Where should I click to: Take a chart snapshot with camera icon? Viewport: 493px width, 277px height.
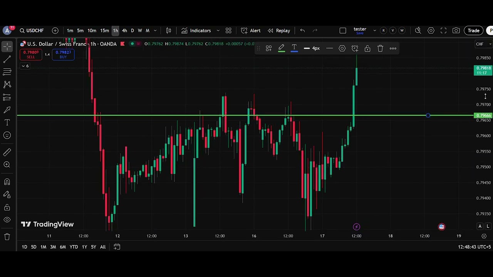pos(456,31)
